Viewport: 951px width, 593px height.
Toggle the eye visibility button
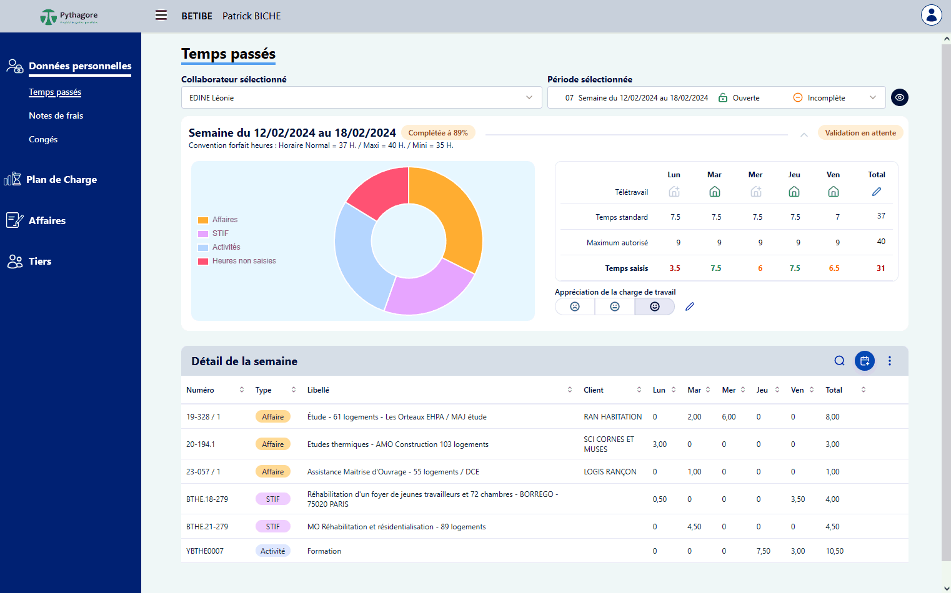[899, 97]
